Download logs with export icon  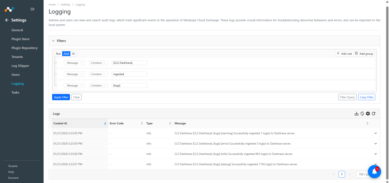click(x=356, y=114)
